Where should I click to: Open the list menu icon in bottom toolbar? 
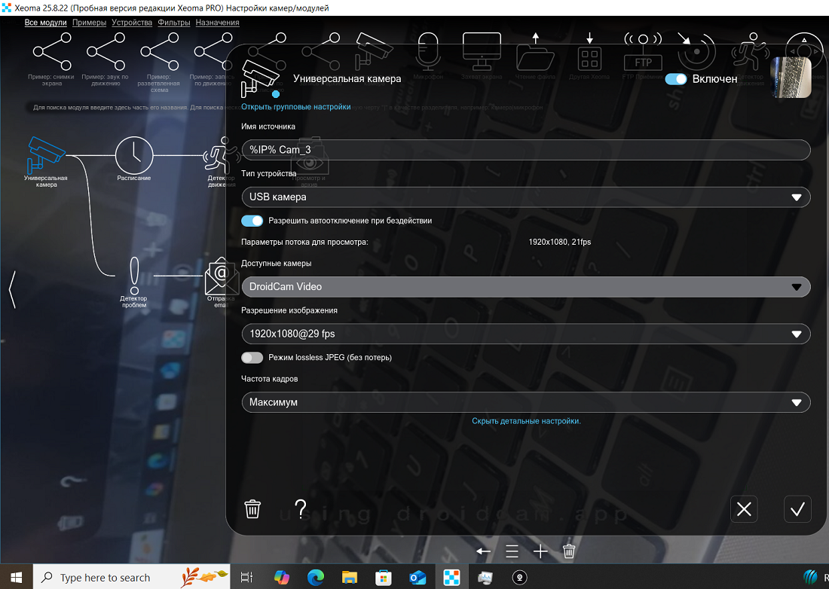pos(512,551)
